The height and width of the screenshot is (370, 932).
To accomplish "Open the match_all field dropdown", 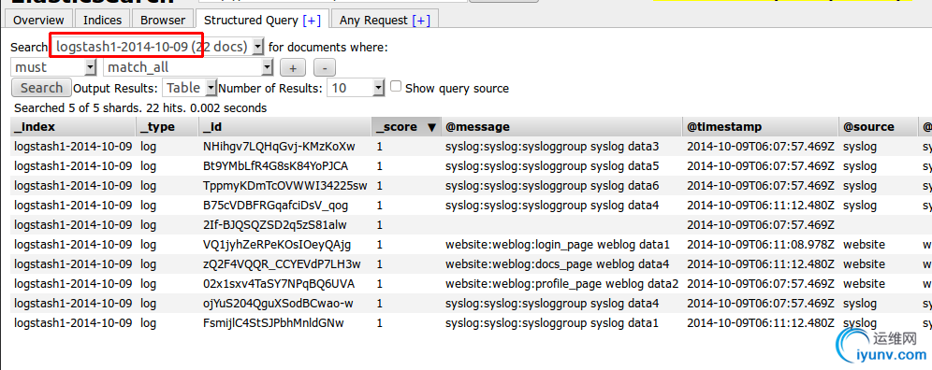I will click(189, 67).
